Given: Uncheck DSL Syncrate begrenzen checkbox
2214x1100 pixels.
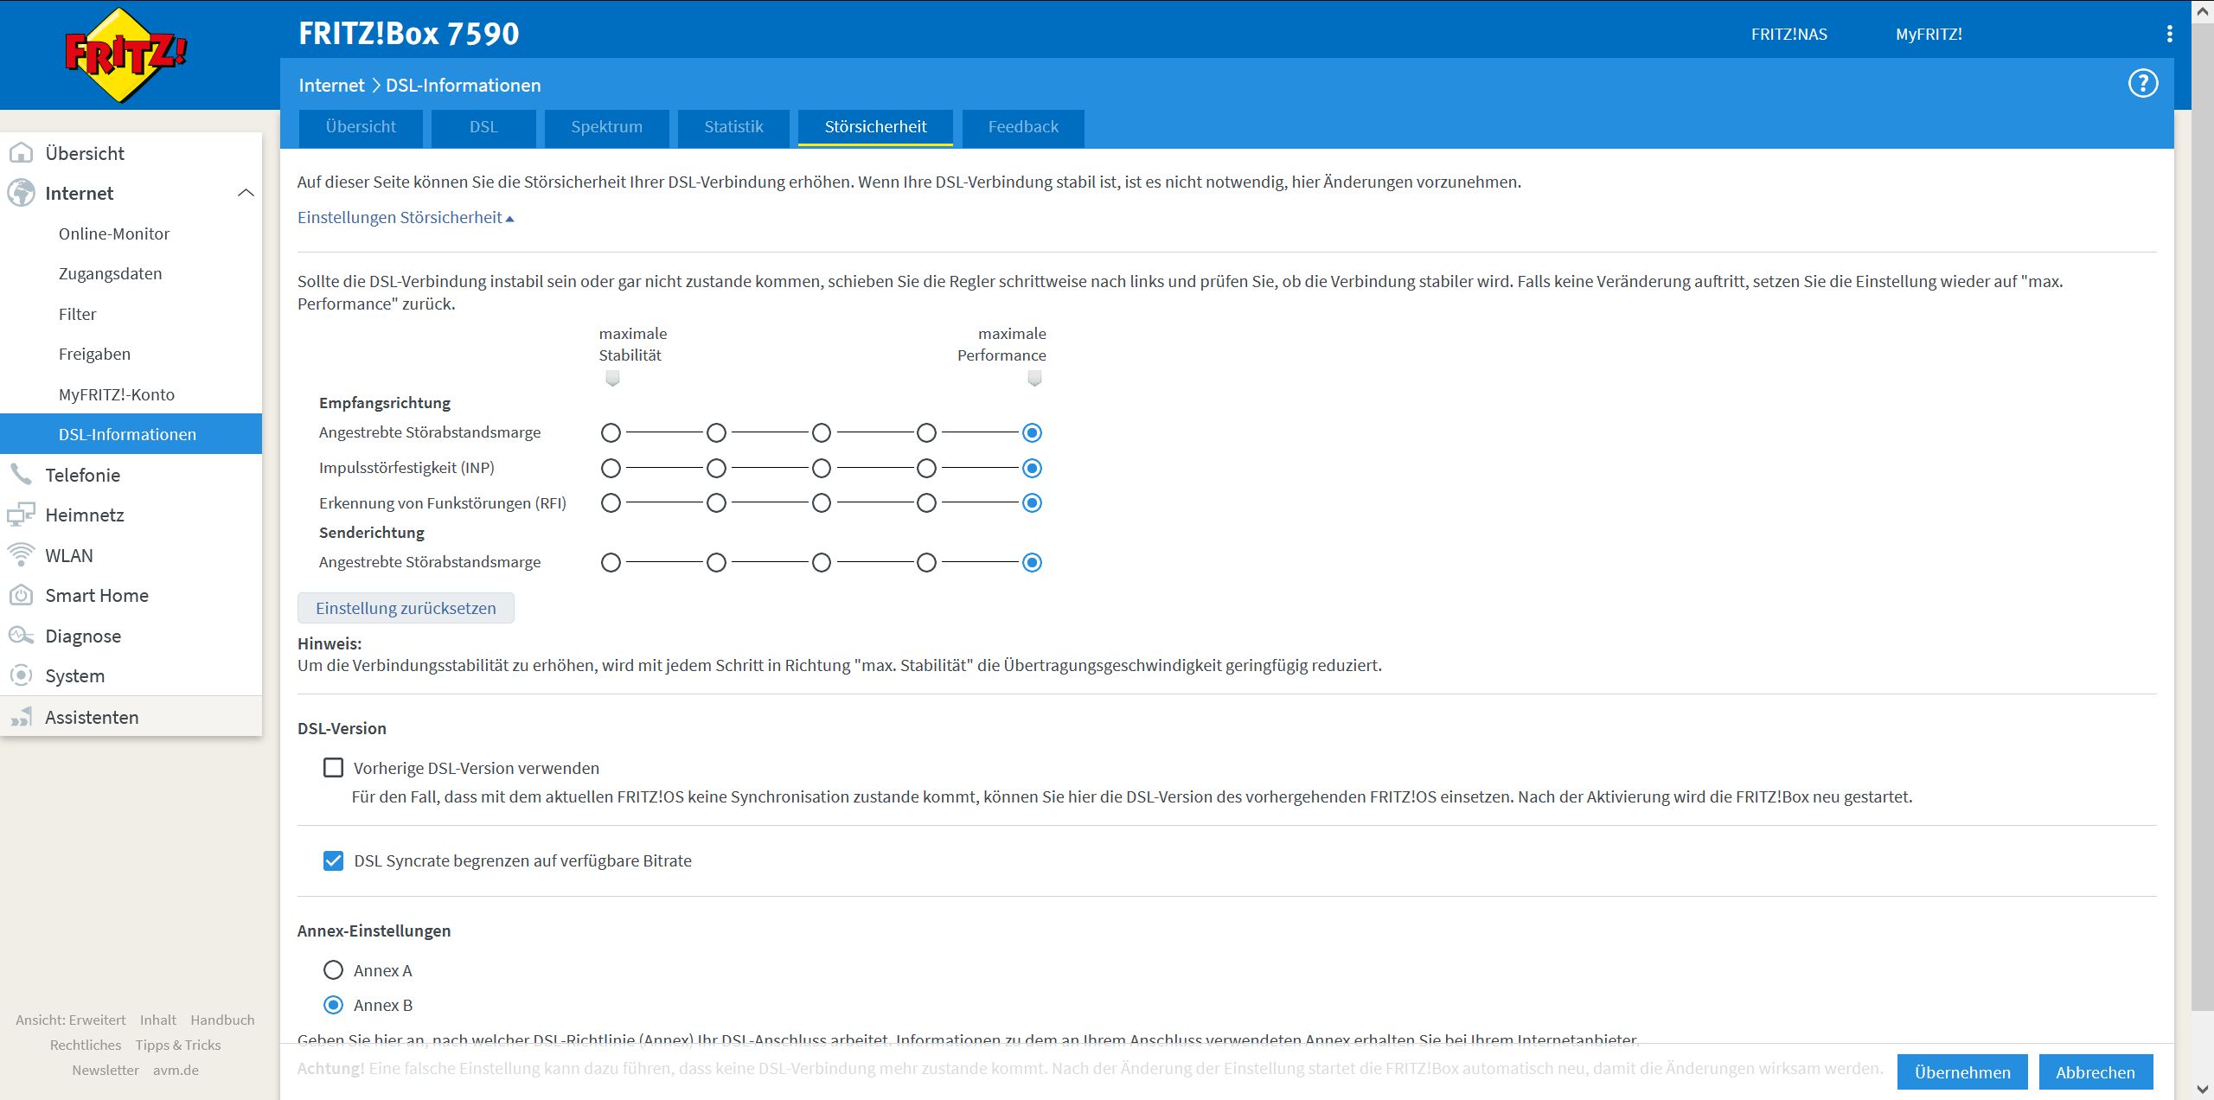Looking at the screenshot, I should [333, 860].
